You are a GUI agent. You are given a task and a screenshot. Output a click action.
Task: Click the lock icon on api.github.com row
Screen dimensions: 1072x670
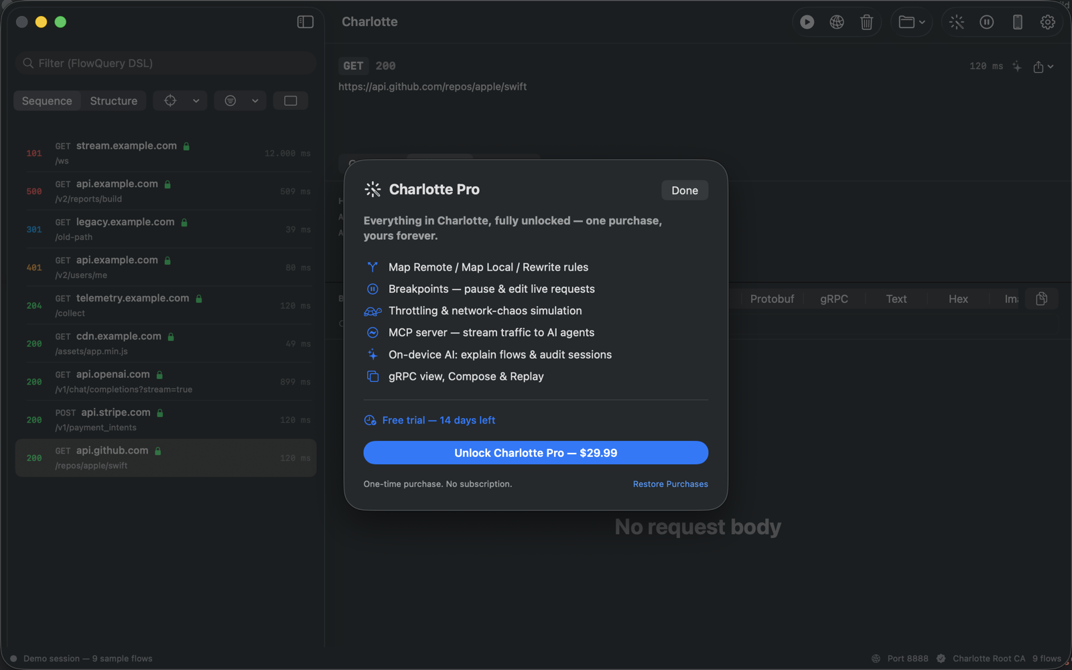point(158,451)
